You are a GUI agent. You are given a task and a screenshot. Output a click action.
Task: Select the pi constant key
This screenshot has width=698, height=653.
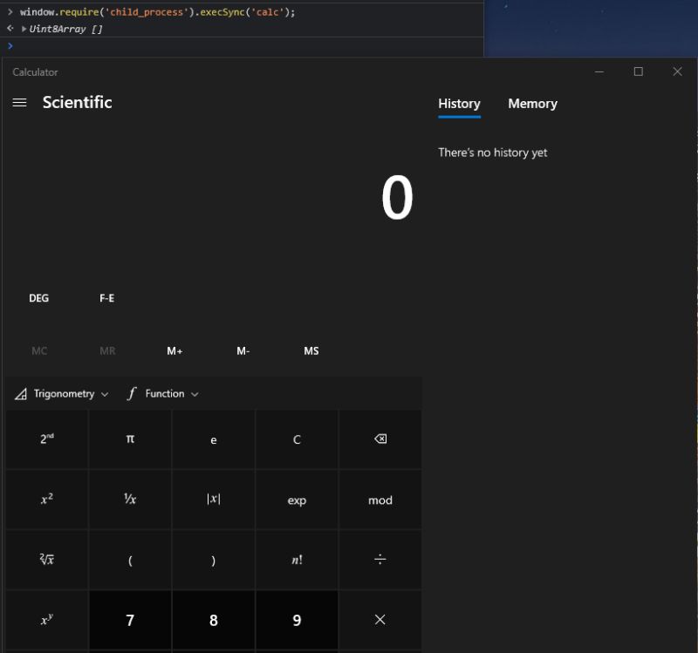click(x=129, y=439)
